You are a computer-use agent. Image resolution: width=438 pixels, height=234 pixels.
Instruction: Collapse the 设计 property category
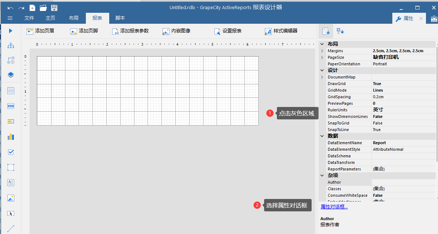[322, 70]
